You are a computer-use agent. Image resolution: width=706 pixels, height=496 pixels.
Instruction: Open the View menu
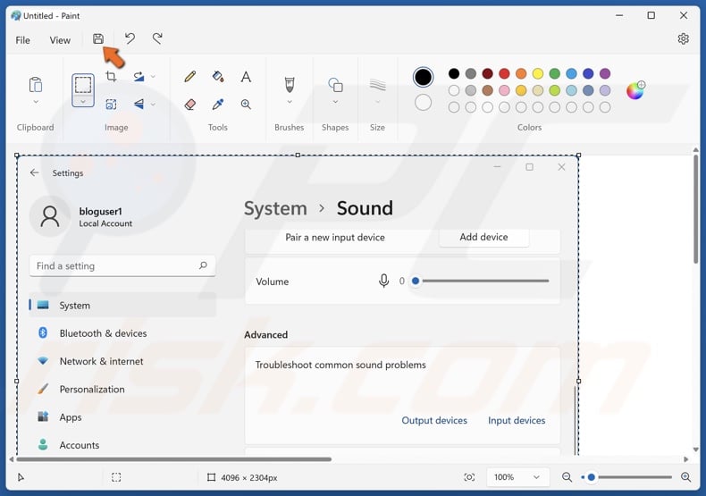click(x=60, y=40)
